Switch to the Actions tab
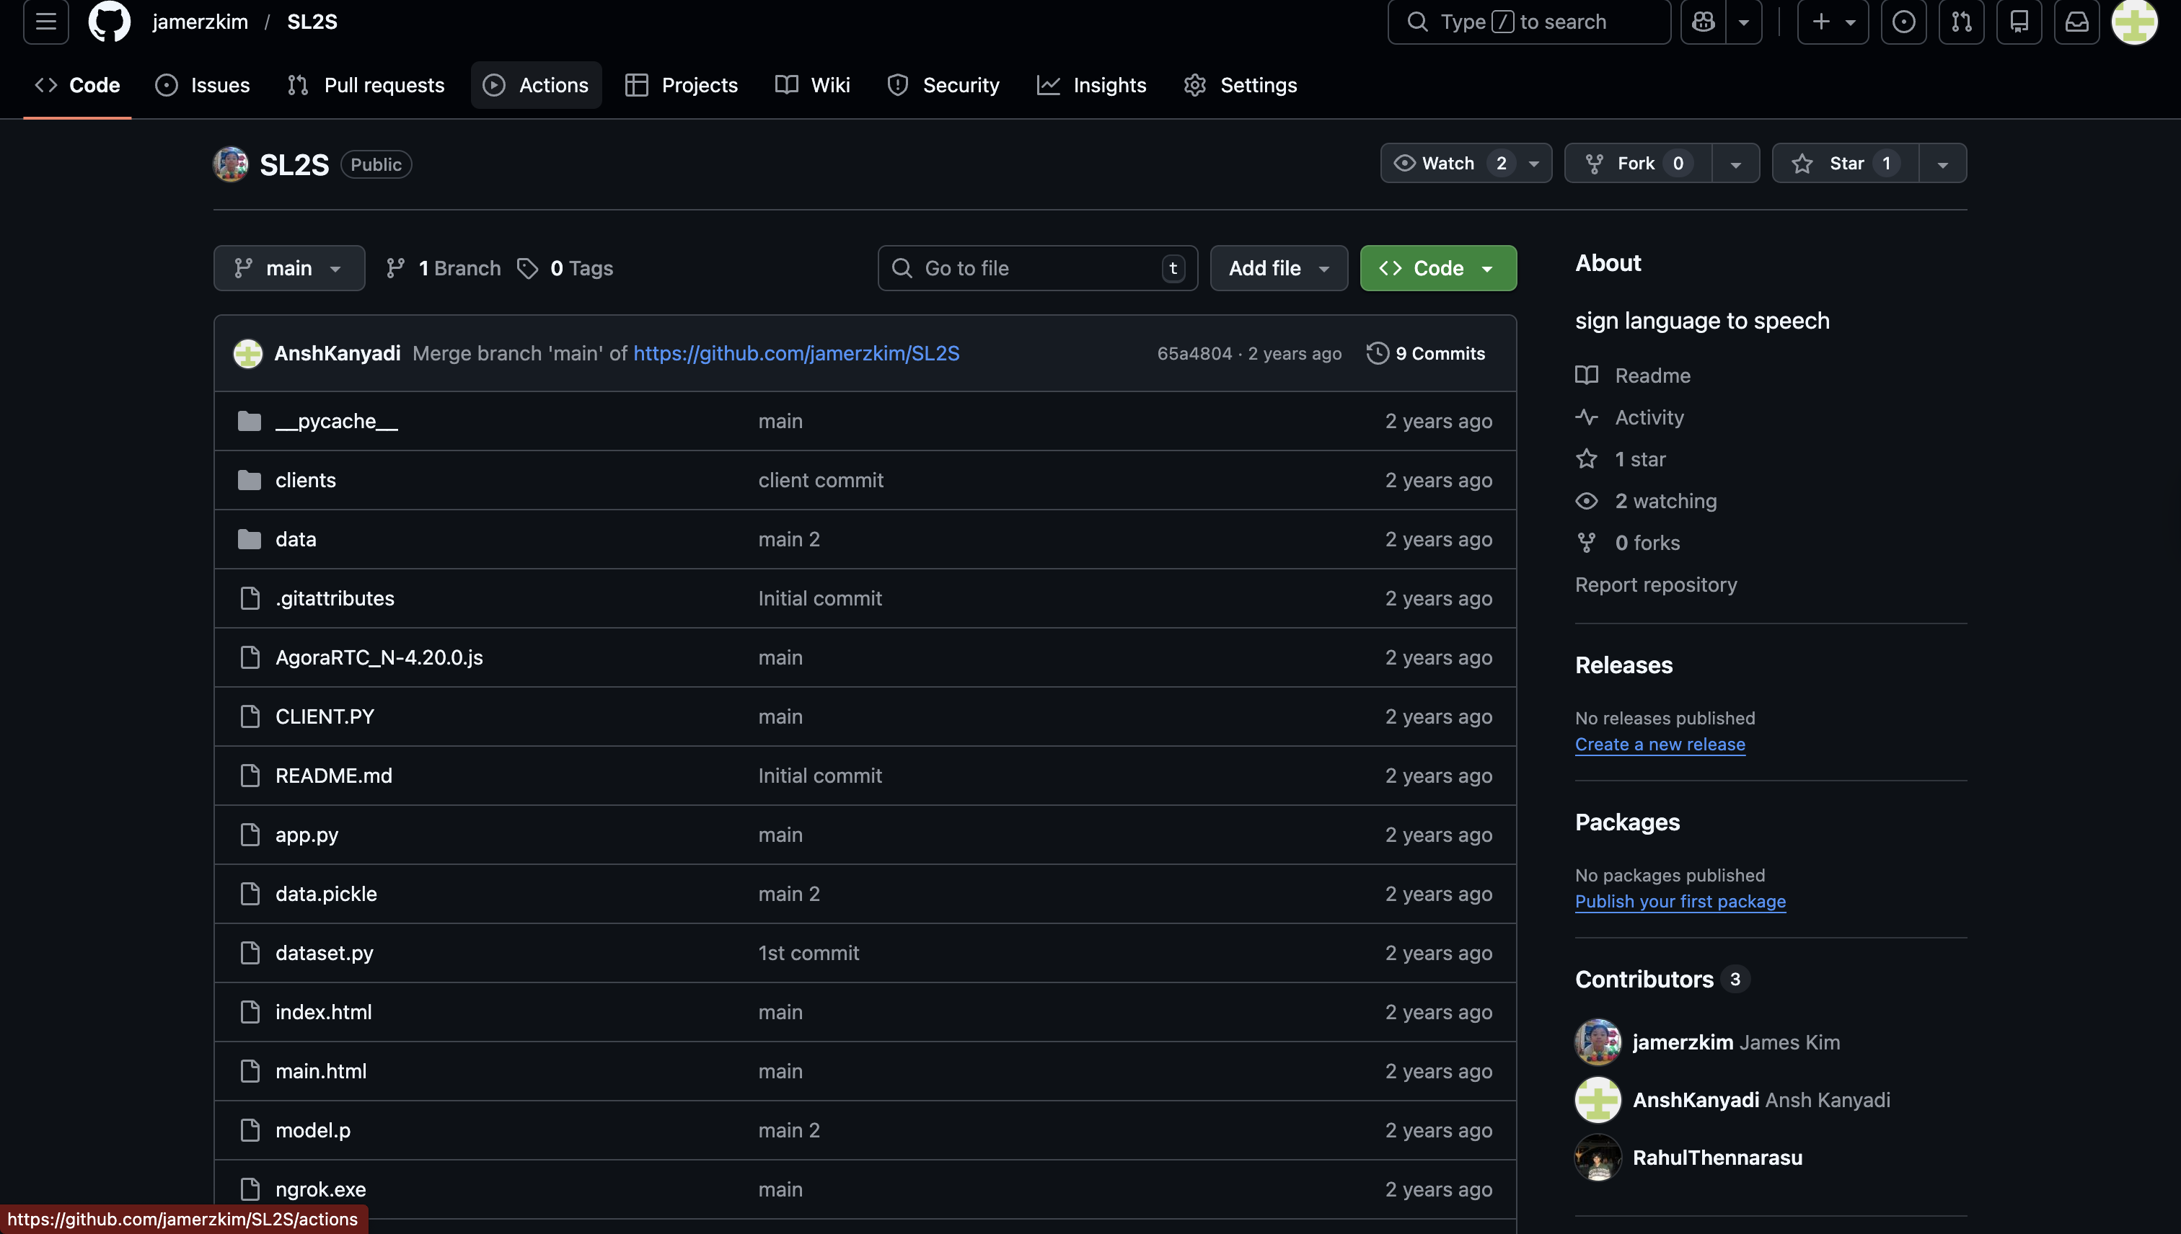Viewport: 2181px width, 1234px height. (536, 86)
